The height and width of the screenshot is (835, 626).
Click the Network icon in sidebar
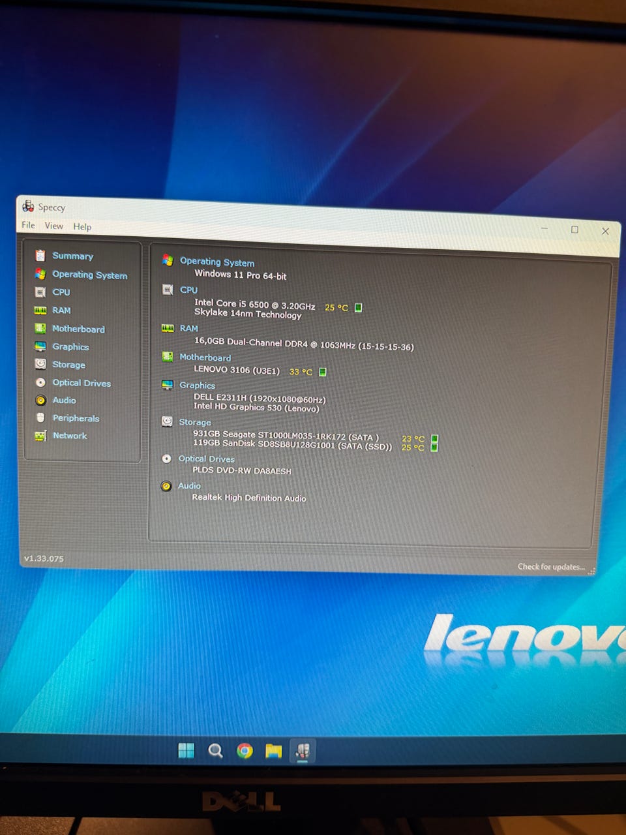[40, 435]
